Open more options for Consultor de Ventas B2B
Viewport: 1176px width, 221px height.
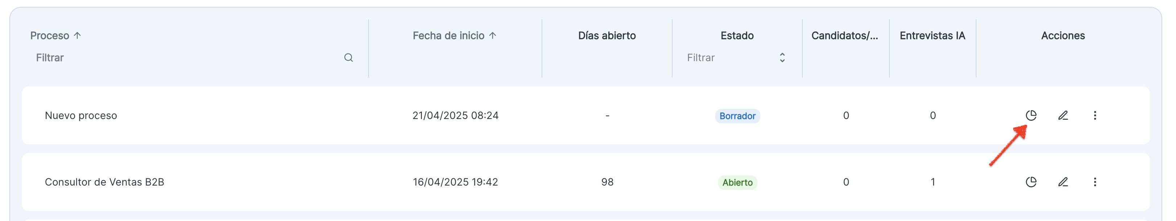(x=1095, y=182)
